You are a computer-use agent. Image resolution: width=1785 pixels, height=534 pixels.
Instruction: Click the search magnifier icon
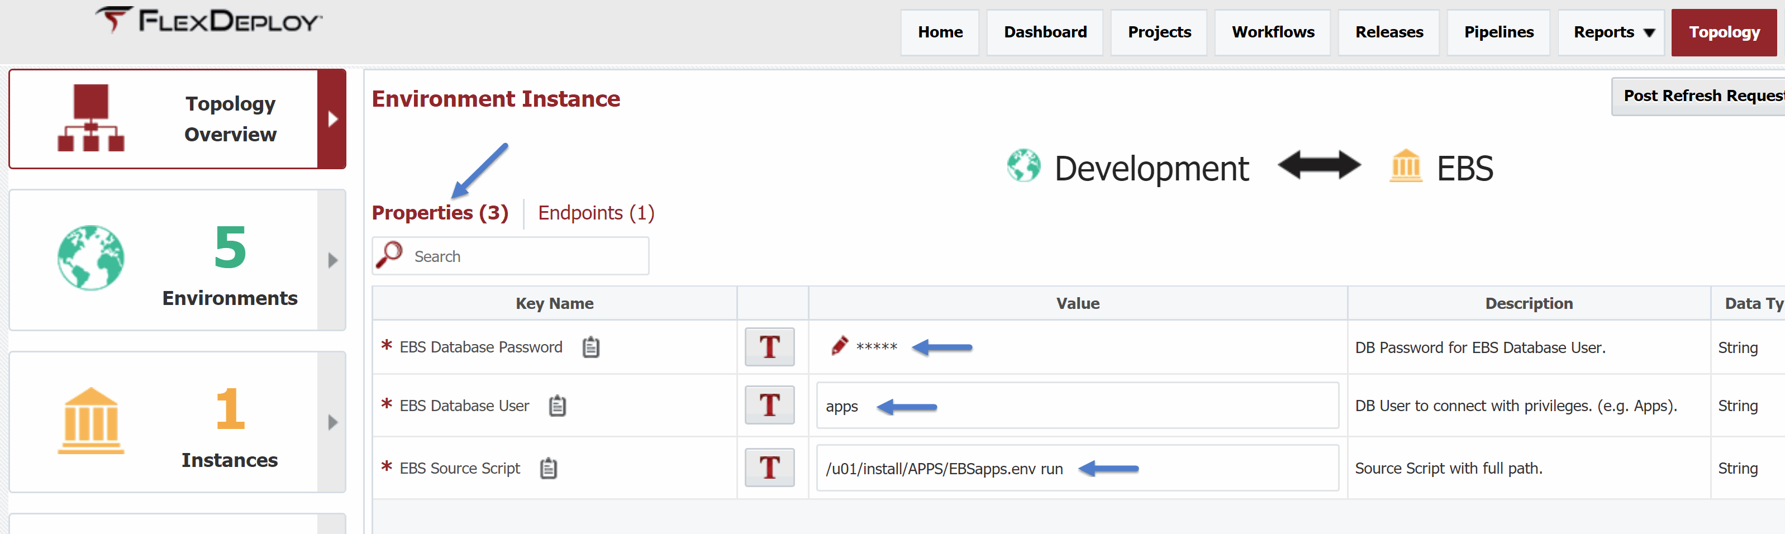[x=389, y=255]
